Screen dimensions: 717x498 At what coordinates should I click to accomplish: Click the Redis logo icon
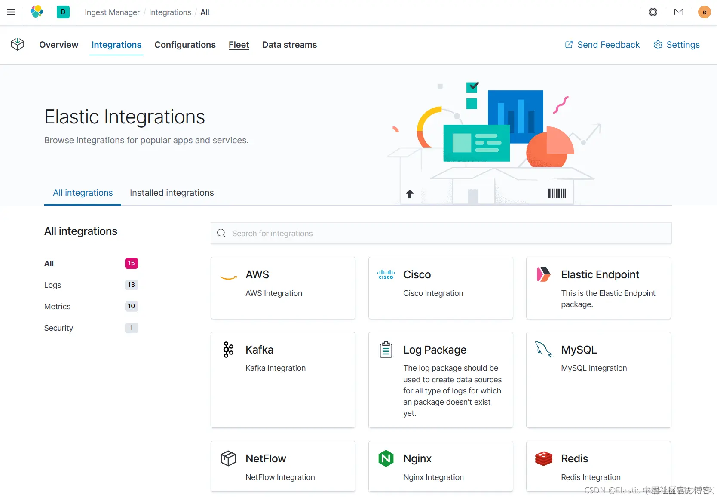(544, 458)
